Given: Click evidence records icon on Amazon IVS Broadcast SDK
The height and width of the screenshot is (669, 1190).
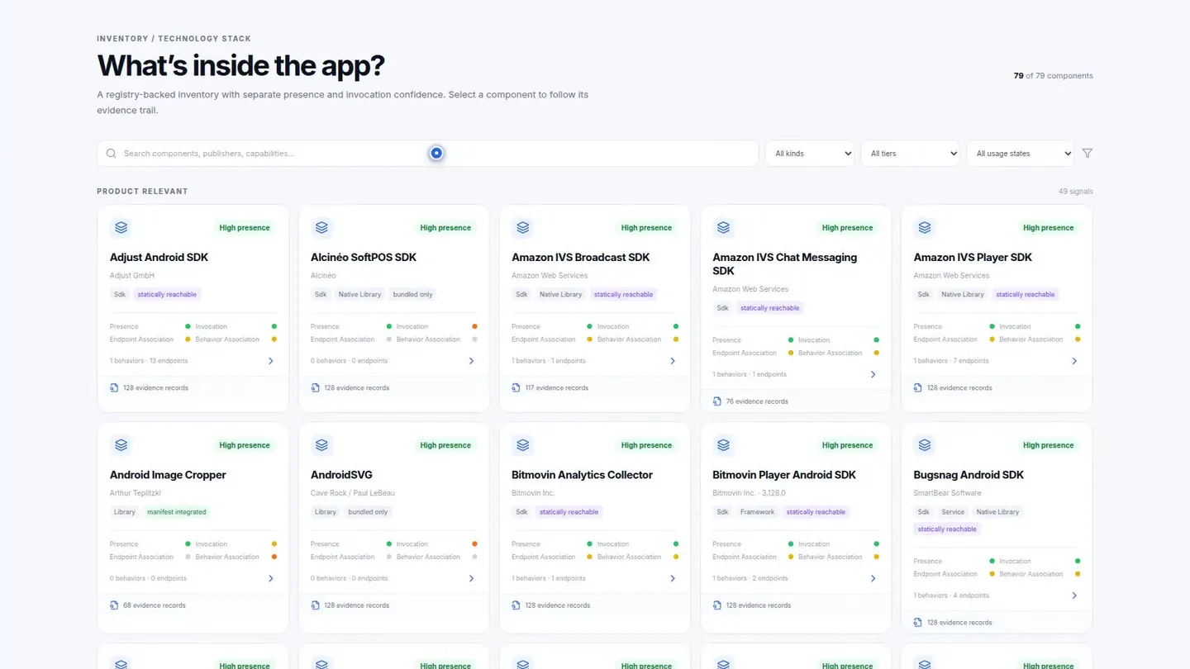Looking at the screenshot, I should tap(516, 387).
